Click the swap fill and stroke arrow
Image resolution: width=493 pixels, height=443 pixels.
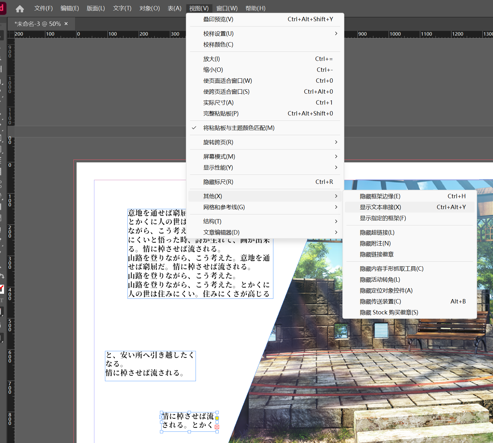(x=2, y=276)
